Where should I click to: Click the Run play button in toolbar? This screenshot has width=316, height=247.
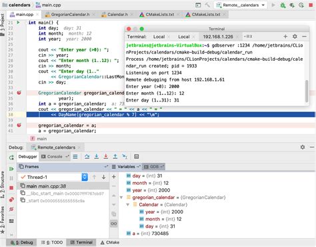point(273,5)
